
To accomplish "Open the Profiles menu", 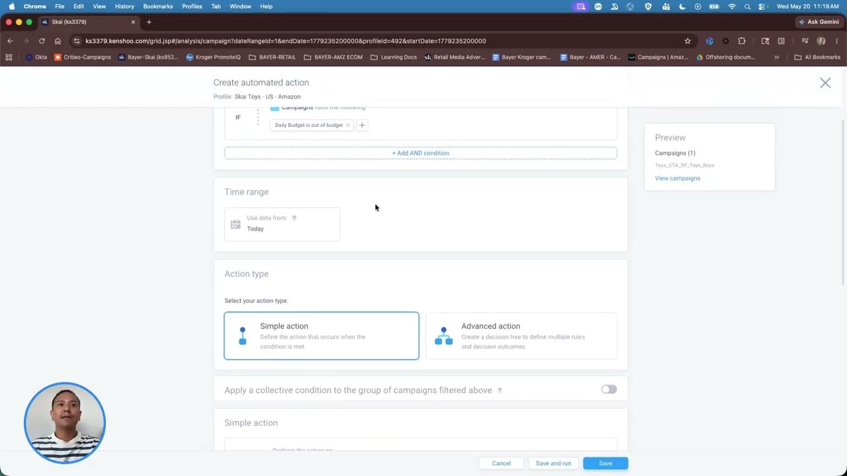I will coord(192,6).
